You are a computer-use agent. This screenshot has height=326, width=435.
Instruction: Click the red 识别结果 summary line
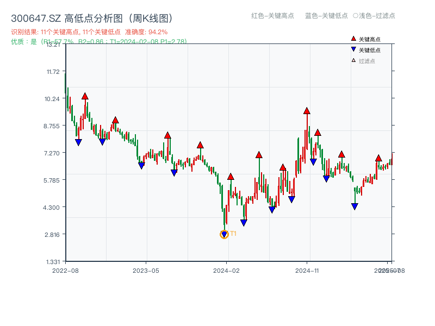click(x=89, y=32)
